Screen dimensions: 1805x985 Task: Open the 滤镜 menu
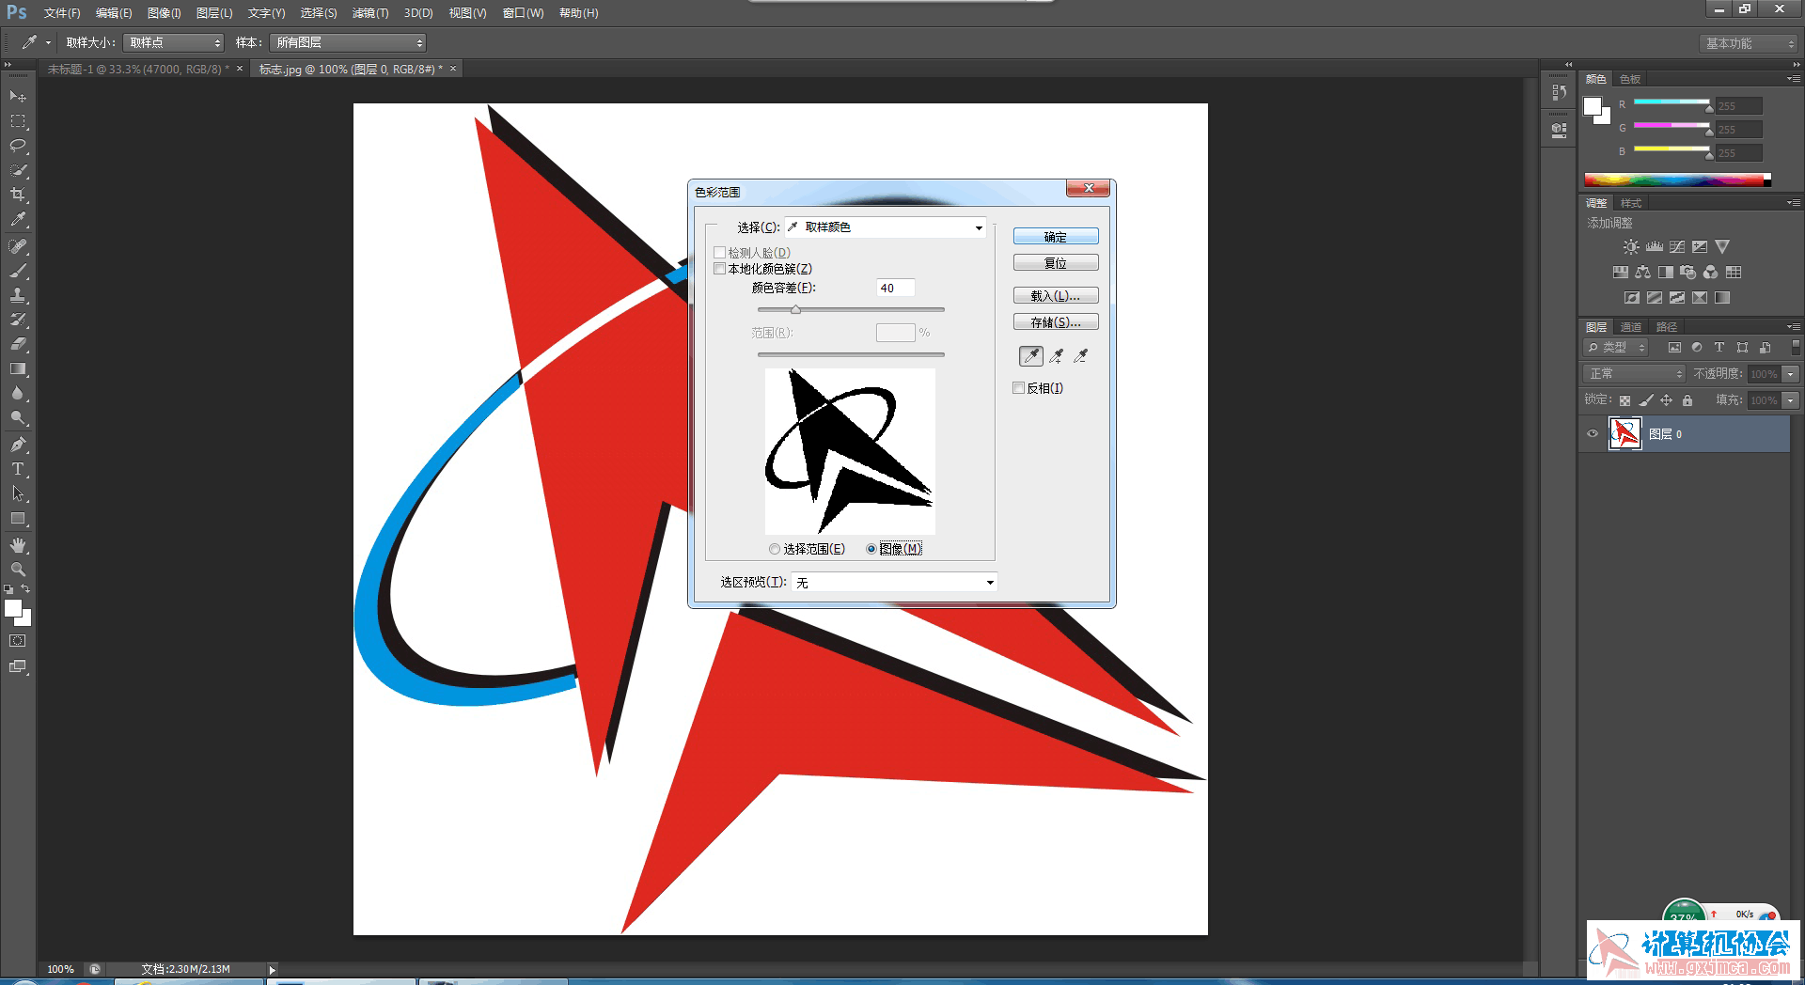tap(370, 13)
